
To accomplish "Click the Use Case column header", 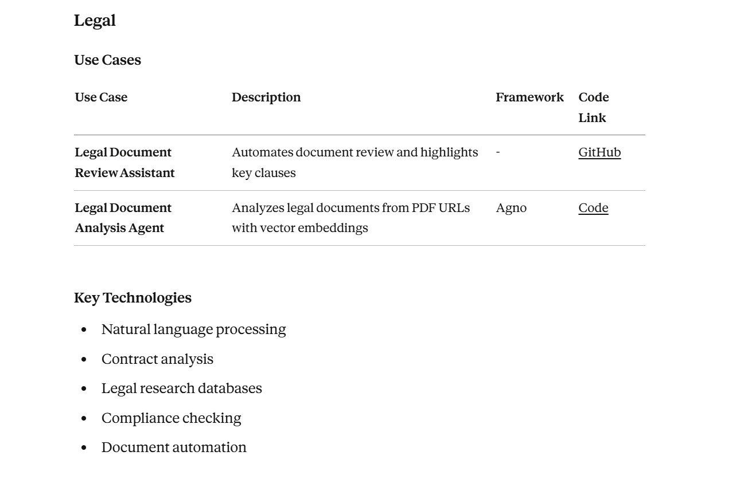I will tap(101, 97).
